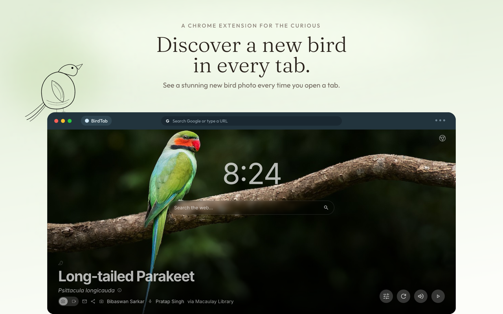Click the Long-tailed Parakeet title
Image resolution: width=503 pixels, height=314 pixels.
point(126,276)
